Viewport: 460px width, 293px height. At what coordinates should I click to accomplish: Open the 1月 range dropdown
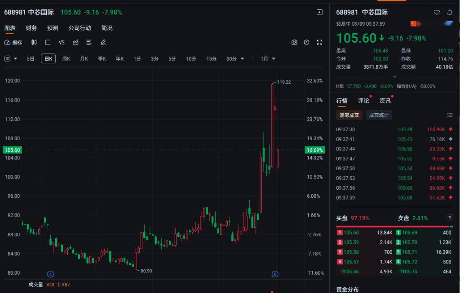[268, 58]
